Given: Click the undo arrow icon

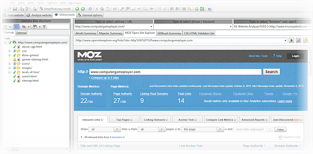Looking at the screenshot, I should point(115,9).
